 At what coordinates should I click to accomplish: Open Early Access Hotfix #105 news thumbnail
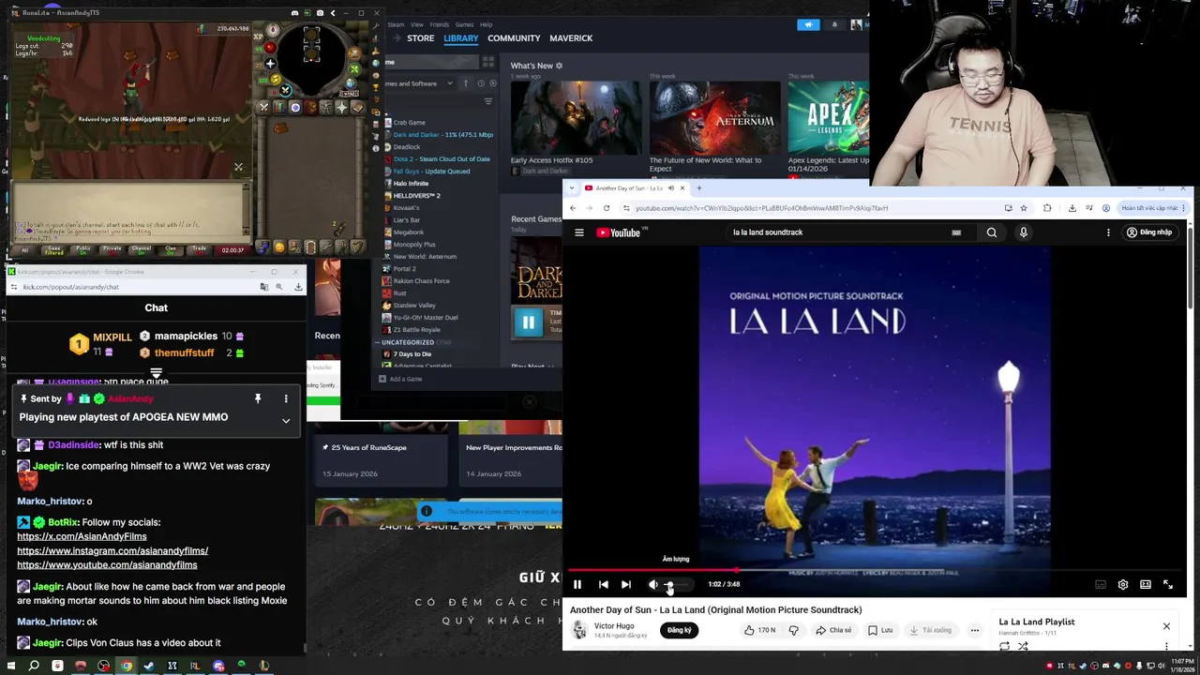(575, 118)
